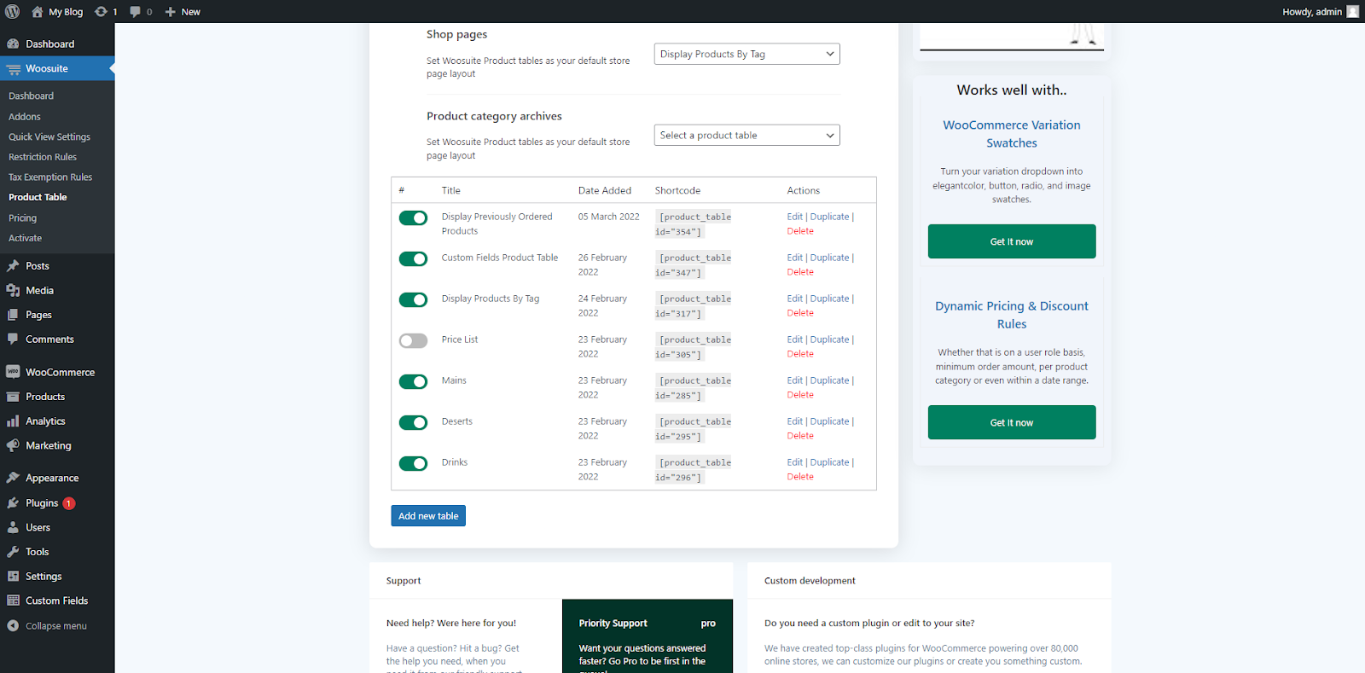Click the Appearance brush icon
This screenshot has height=673, width=1365.
13,478
